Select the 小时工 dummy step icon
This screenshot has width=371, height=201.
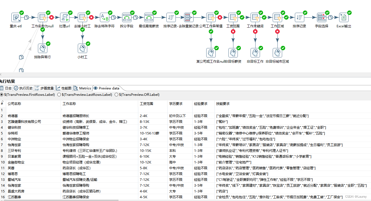(x=82, y=48)
